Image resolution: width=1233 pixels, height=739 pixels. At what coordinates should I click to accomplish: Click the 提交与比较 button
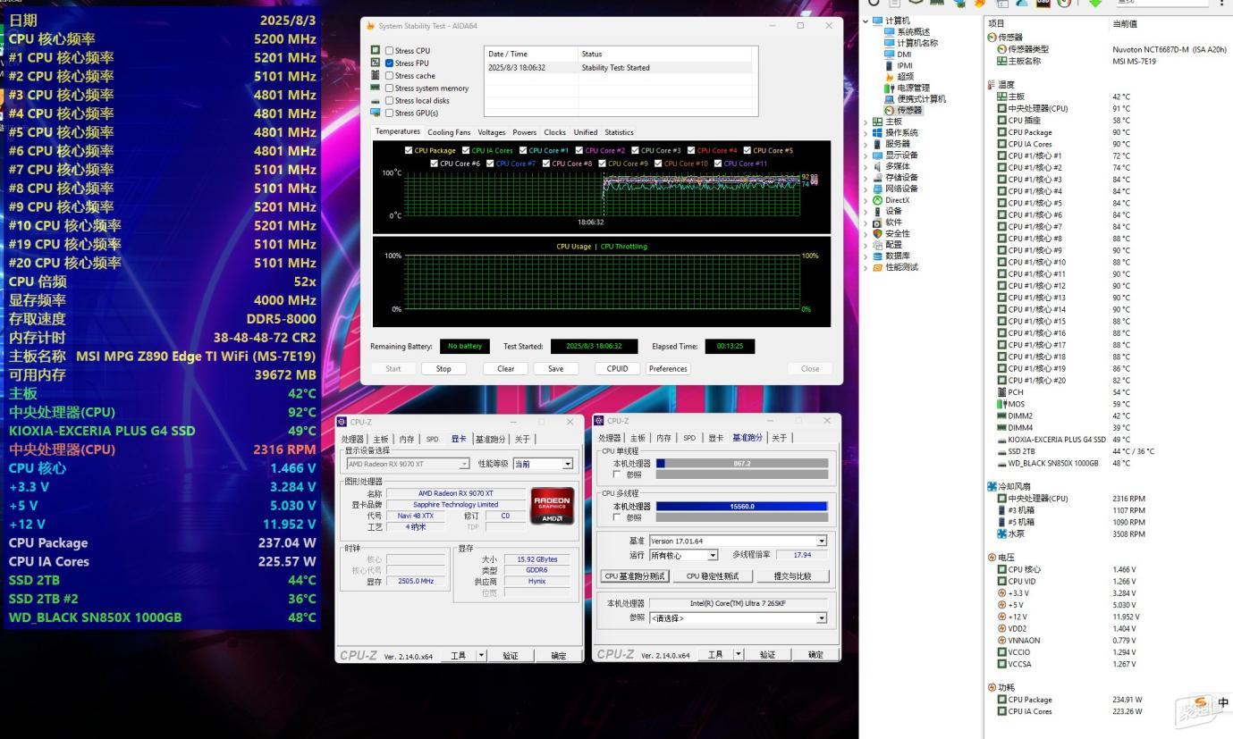coord(792,576)
